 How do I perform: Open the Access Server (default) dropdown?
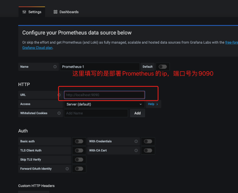104,104
